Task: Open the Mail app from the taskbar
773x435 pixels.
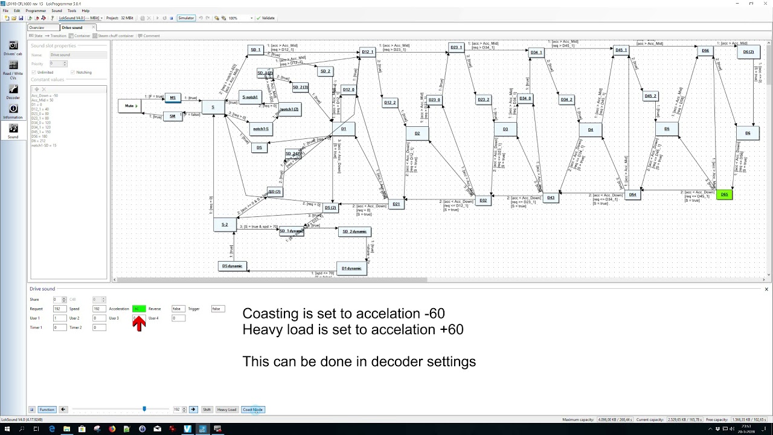Action: (157, 429)
